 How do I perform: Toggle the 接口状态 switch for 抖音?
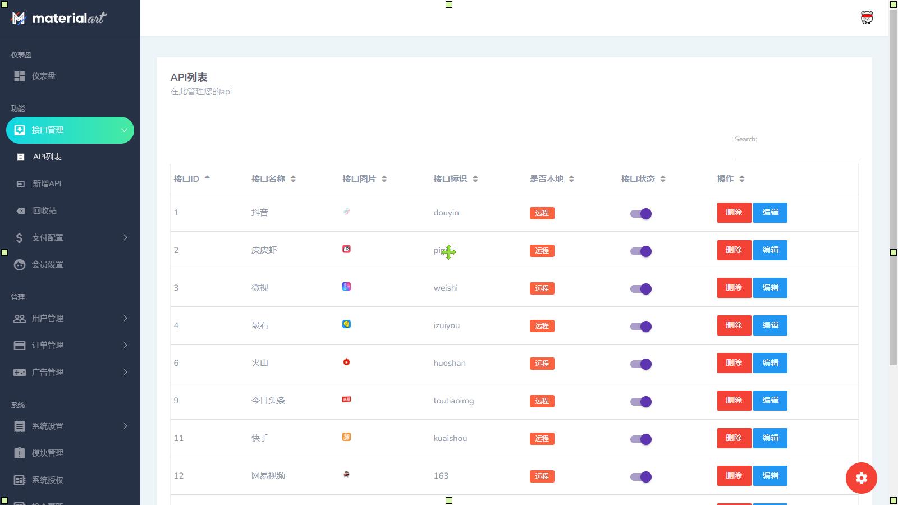(640, 214)
